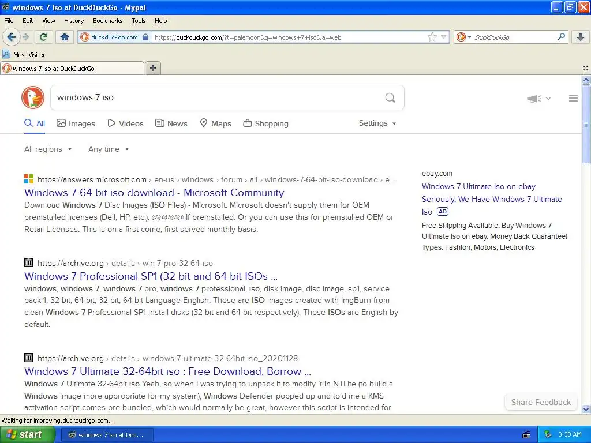Go back with the browser Back arrow
The width and height of the screenshot is (591, 443).
12,37
